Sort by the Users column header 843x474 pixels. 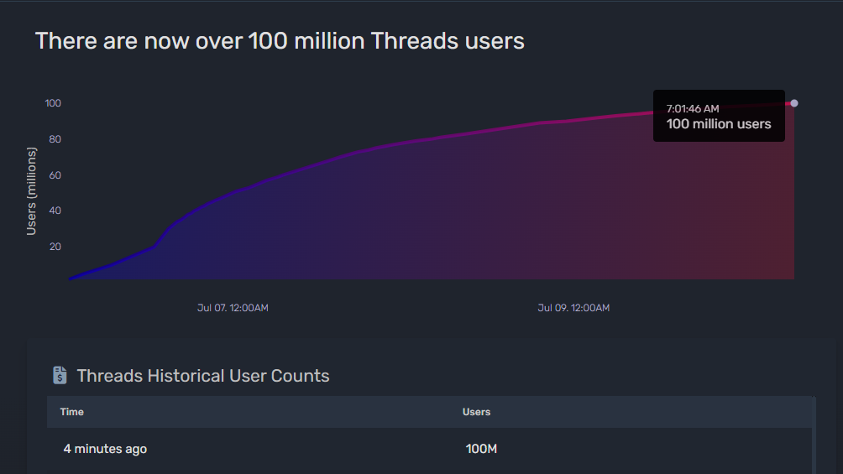tap(476, 412)
